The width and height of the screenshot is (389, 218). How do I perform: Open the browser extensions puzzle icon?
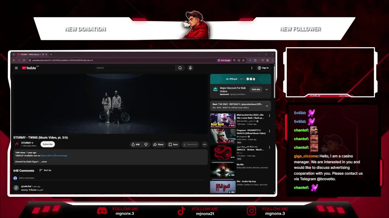[x=255, y=60]
